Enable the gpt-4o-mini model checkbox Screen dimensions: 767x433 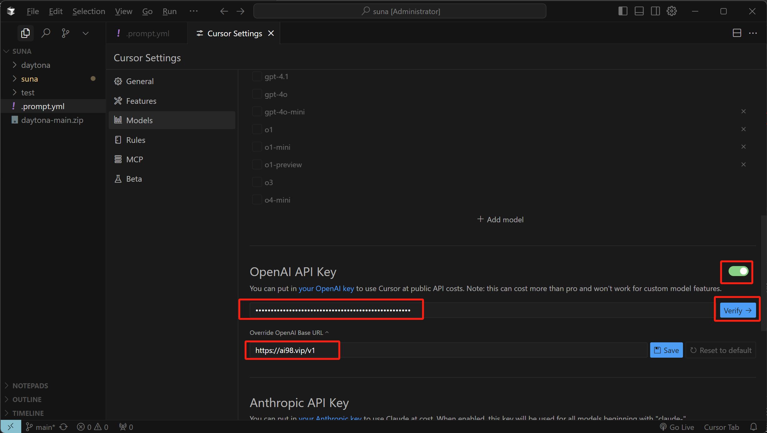pos(257,112)
